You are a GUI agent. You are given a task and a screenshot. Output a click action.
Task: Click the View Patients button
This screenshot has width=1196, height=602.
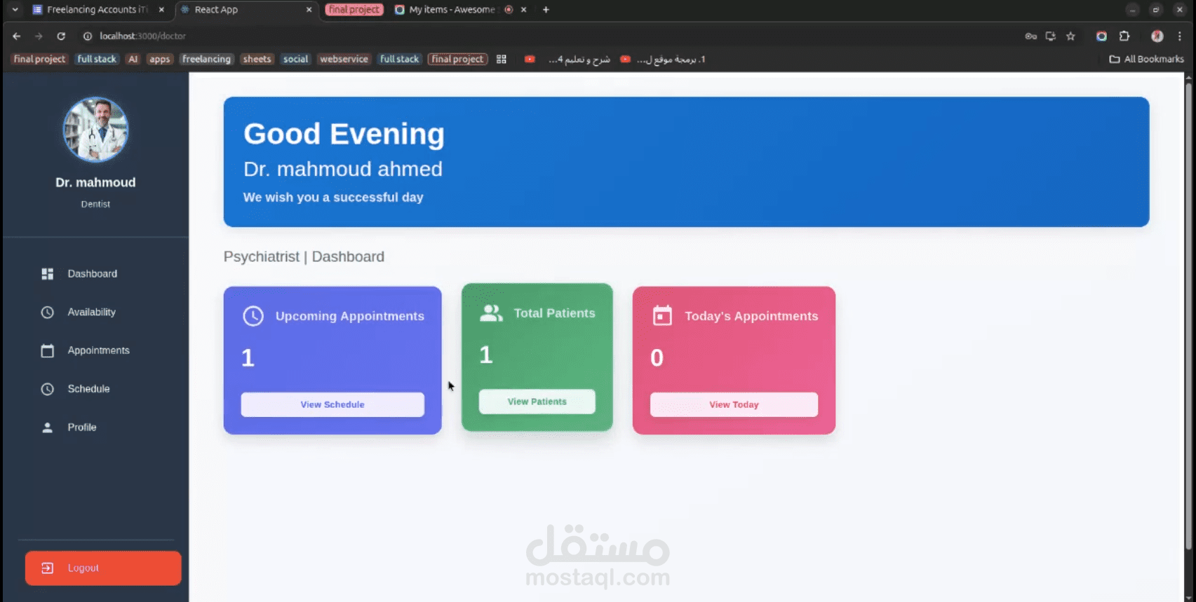pyautogui.click(x=537, y=402)
